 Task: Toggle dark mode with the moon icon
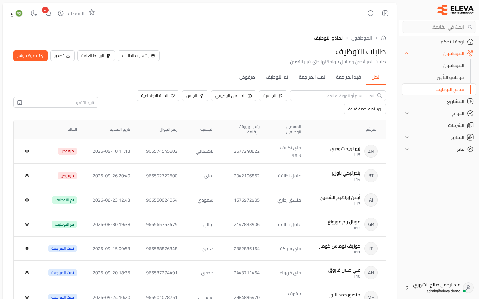point(34,13)
